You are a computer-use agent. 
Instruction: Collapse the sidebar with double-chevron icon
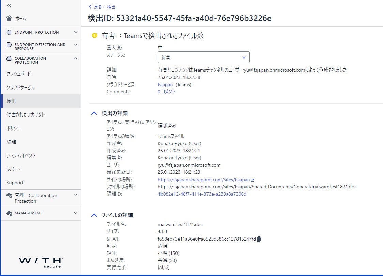pos(9,5)
